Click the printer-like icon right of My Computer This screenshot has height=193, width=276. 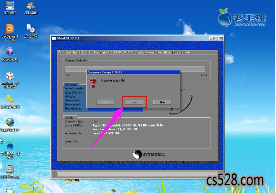30,6
